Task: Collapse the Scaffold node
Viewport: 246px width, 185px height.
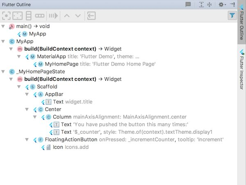Action: (x=19, y=87)
